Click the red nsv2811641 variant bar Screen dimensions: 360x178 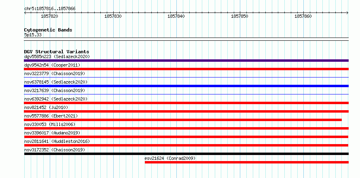(186, 145)
